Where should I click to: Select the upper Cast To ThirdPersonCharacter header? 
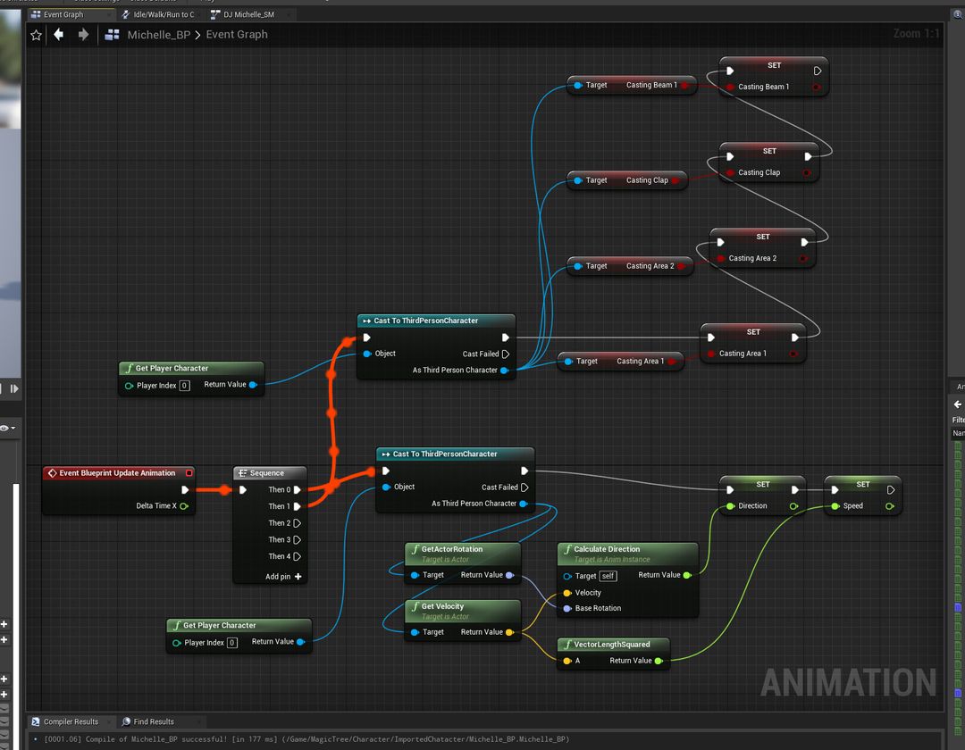pos(436,321)
